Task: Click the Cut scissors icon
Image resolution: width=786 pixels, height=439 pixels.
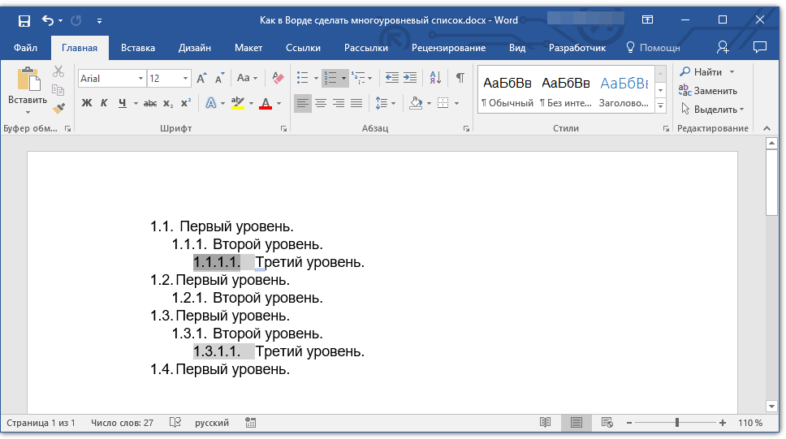Action: click(58, 72)
